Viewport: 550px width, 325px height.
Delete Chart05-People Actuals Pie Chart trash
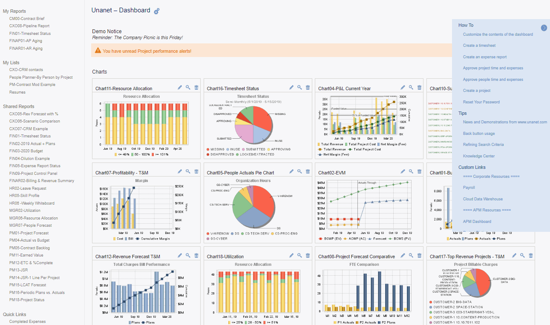[x=308, y=171]
